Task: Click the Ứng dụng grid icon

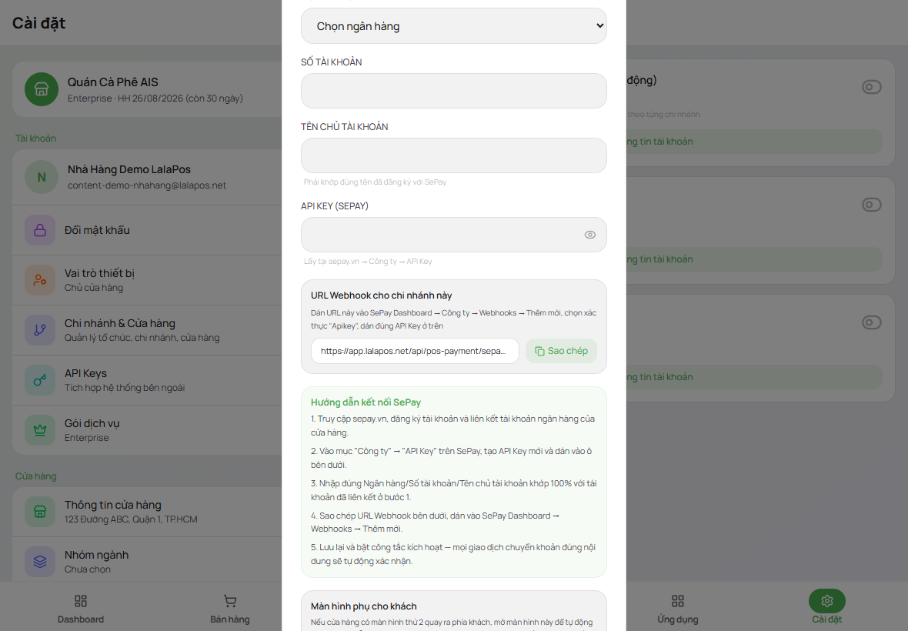Action: (x=677, y=601)
